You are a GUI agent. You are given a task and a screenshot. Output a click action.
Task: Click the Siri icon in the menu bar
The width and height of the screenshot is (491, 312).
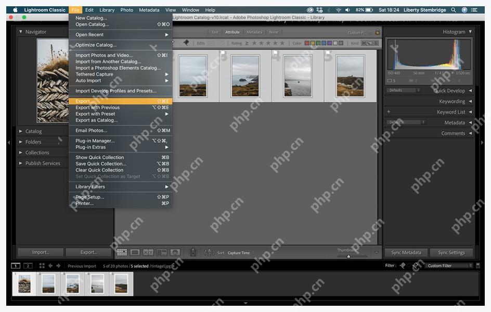[x=464, y=10]
